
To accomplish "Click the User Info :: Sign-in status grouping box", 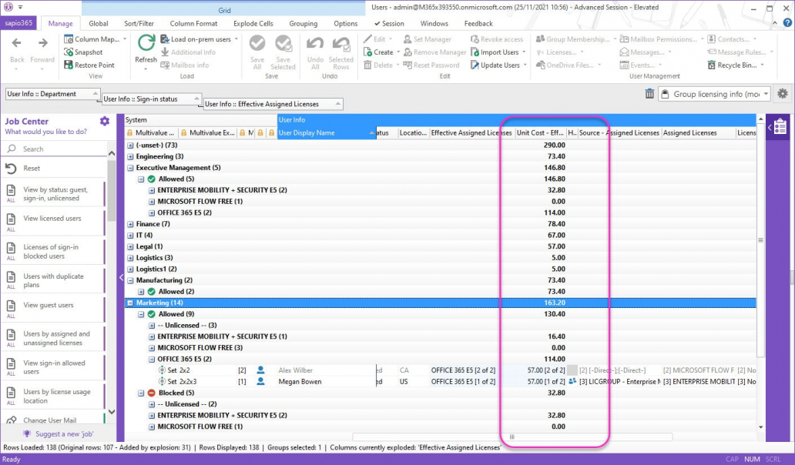I will coord(152,99).
